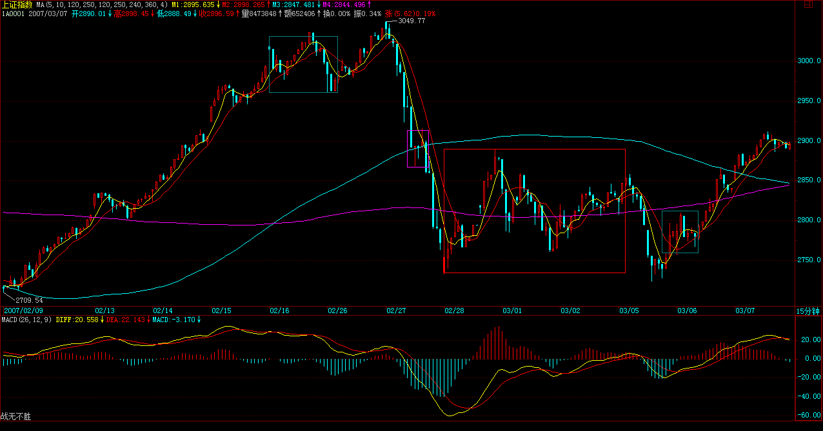Click the 3000.0 price axis label

pos(808,61)
